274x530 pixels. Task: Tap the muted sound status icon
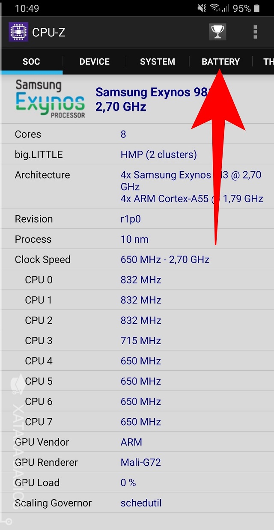coord(202,8)
